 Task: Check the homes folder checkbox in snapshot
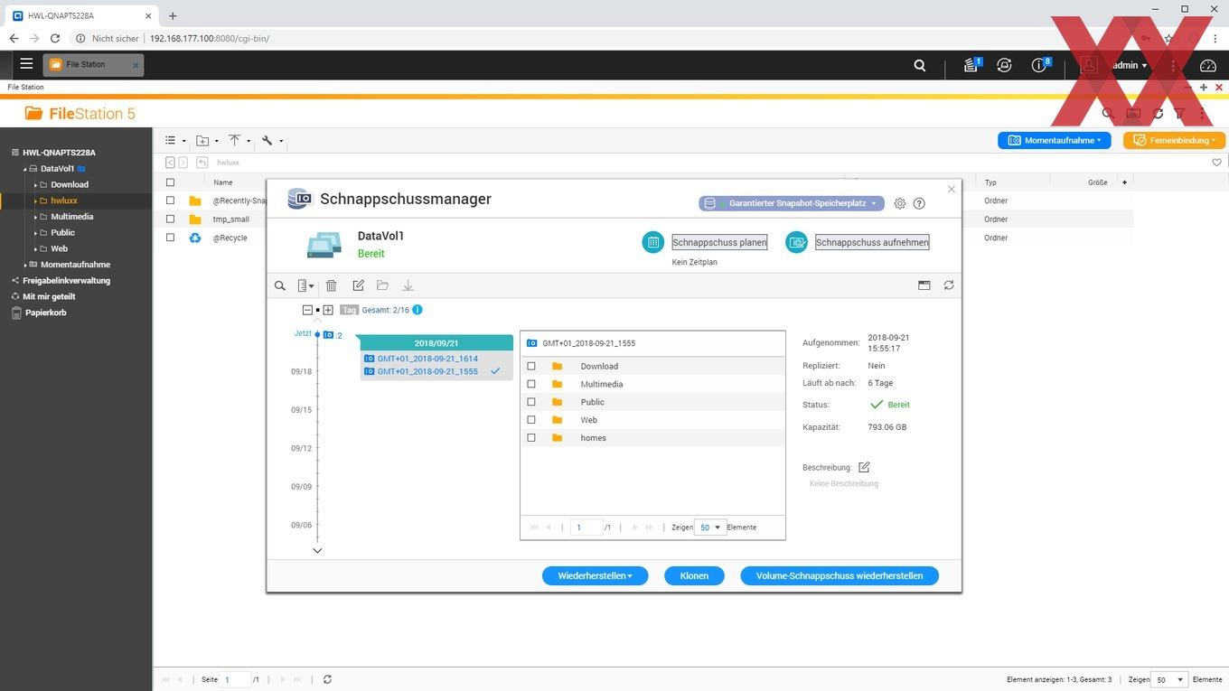pyautogui.click(x=531, y=438)
